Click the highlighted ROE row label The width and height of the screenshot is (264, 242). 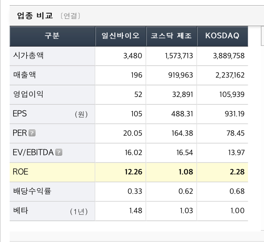[20, 172]
